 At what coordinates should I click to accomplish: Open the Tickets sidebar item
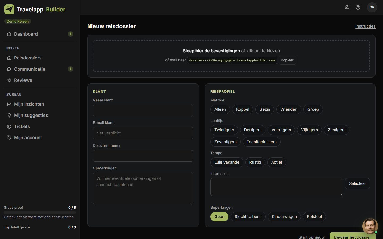pyautogui.click(x=40, y=126)
